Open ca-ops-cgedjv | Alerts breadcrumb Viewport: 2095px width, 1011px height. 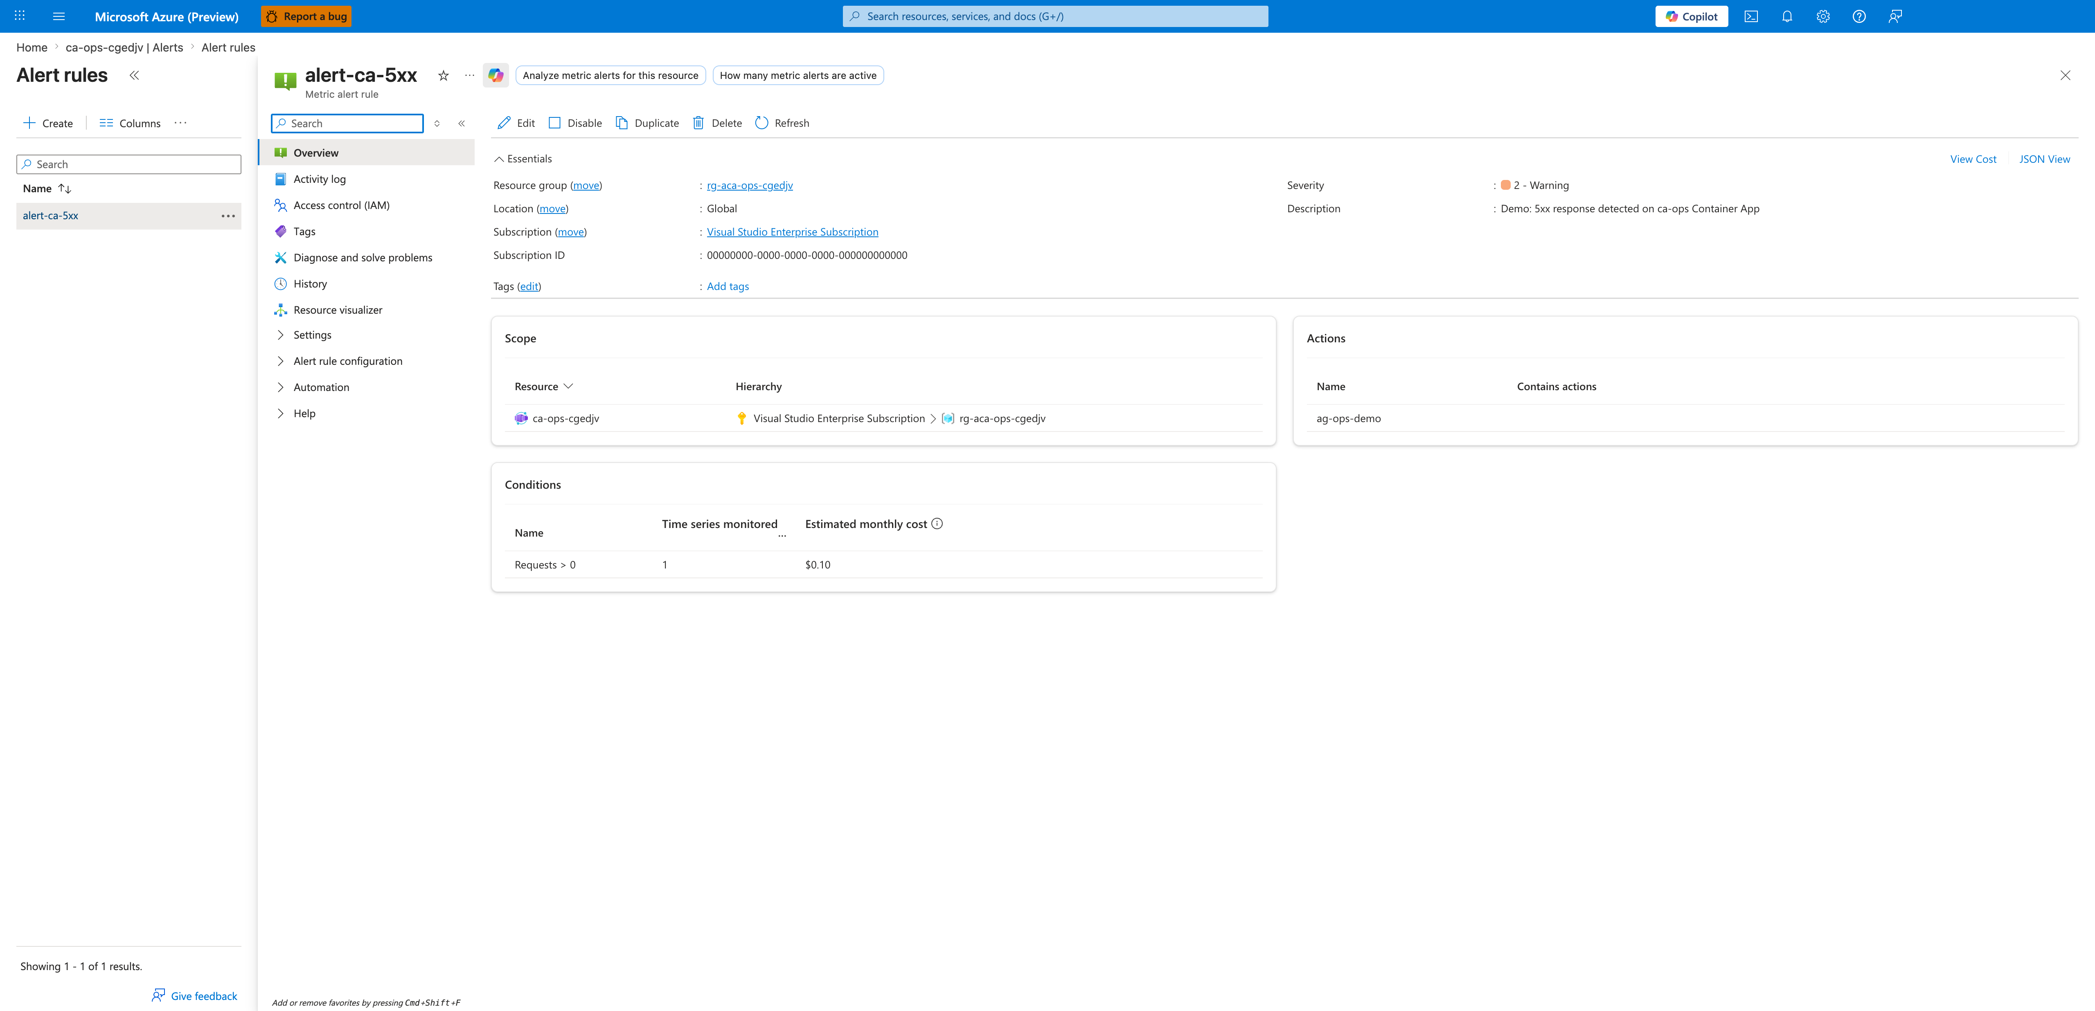click(x=124, y=47)
